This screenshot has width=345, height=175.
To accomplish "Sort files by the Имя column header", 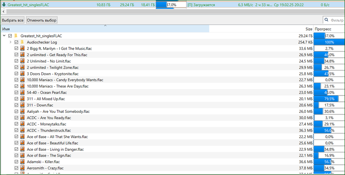I will [105, 29].
